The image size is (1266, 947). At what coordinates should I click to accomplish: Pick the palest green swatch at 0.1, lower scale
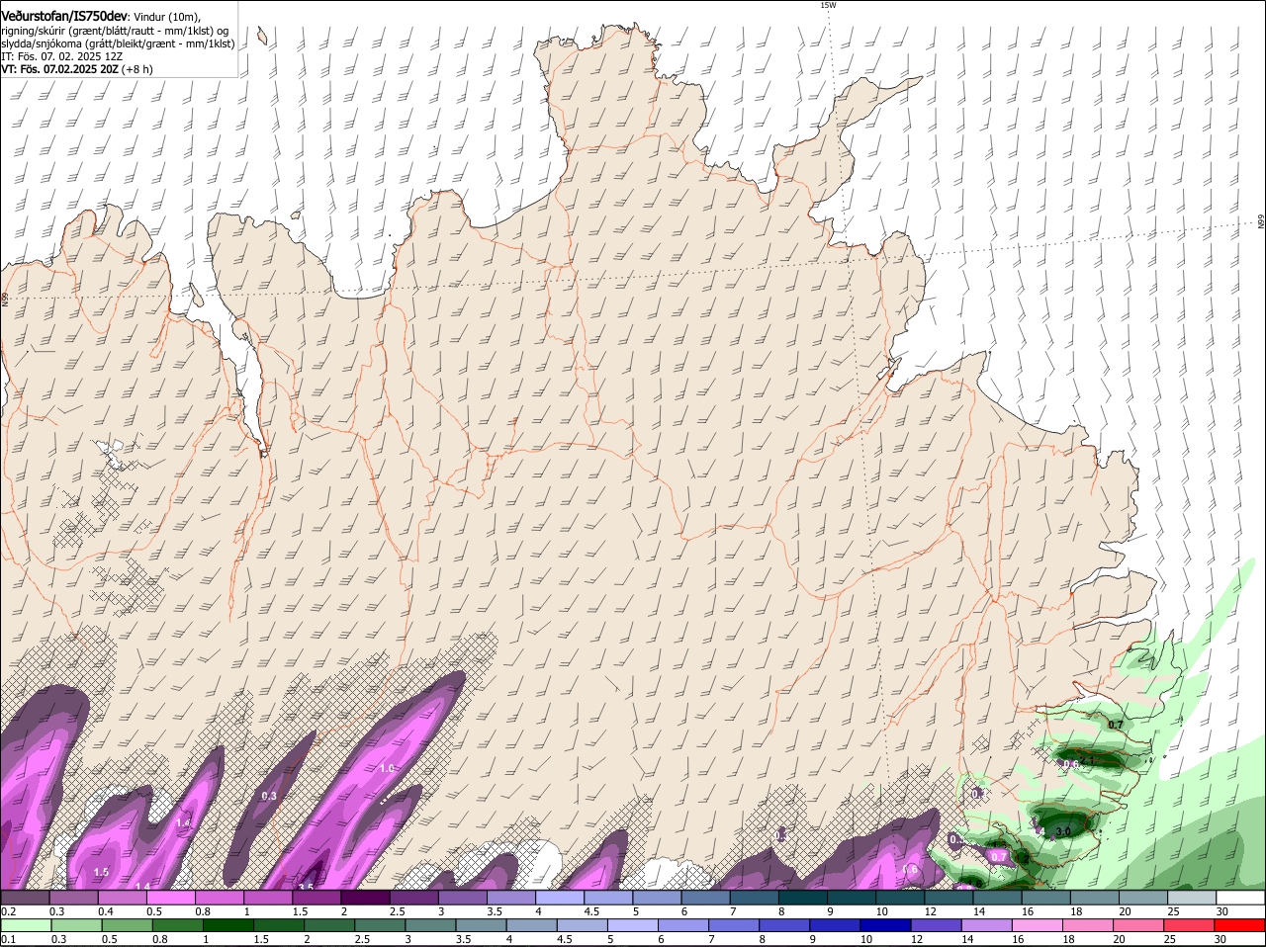tap(25, 925)
